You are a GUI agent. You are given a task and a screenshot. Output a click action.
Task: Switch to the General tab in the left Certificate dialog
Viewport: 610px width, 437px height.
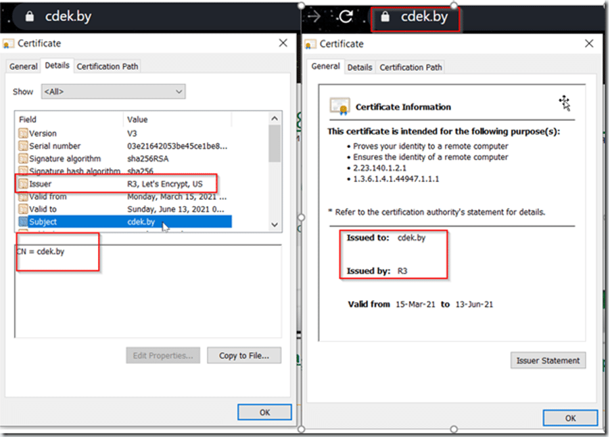tap(24, 66)
